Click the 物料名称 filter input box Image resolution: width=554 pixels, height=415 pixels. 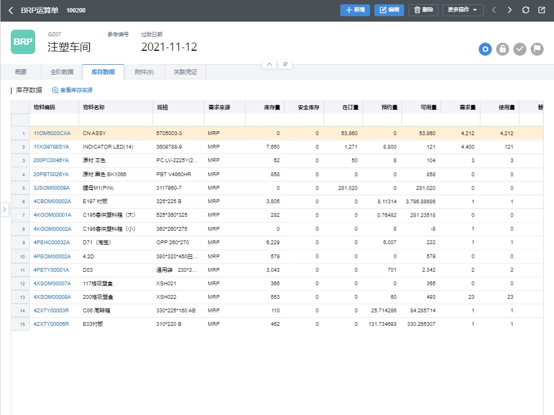click(x=116, y=120)
